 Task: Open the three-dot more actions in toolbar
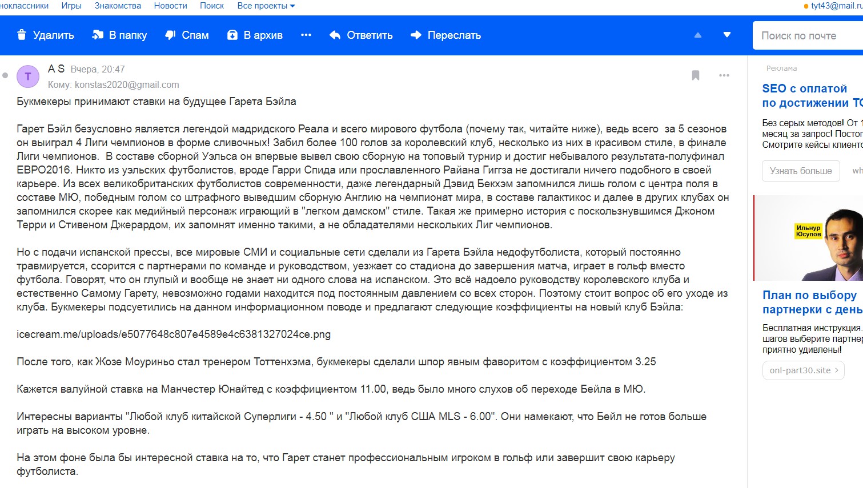click(306, 35)
